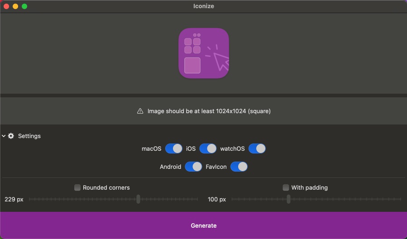This screenshot has height=239, width=407.
Task: Enable the Rounded corners checkbox
Action: pyautogui.click(x=77, y=187)
